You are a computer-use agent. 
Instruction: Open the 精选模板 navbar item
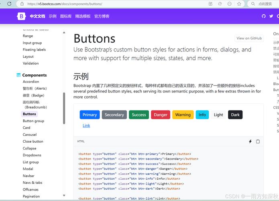click(x=83, y=16)
